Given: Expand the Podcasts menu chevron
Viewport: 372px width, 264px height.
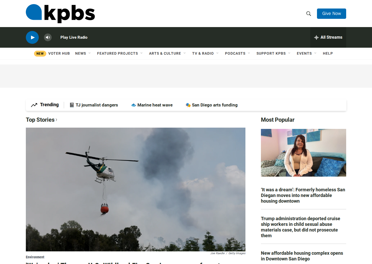Looking at the screenshot, I should [x=249, y=53].
